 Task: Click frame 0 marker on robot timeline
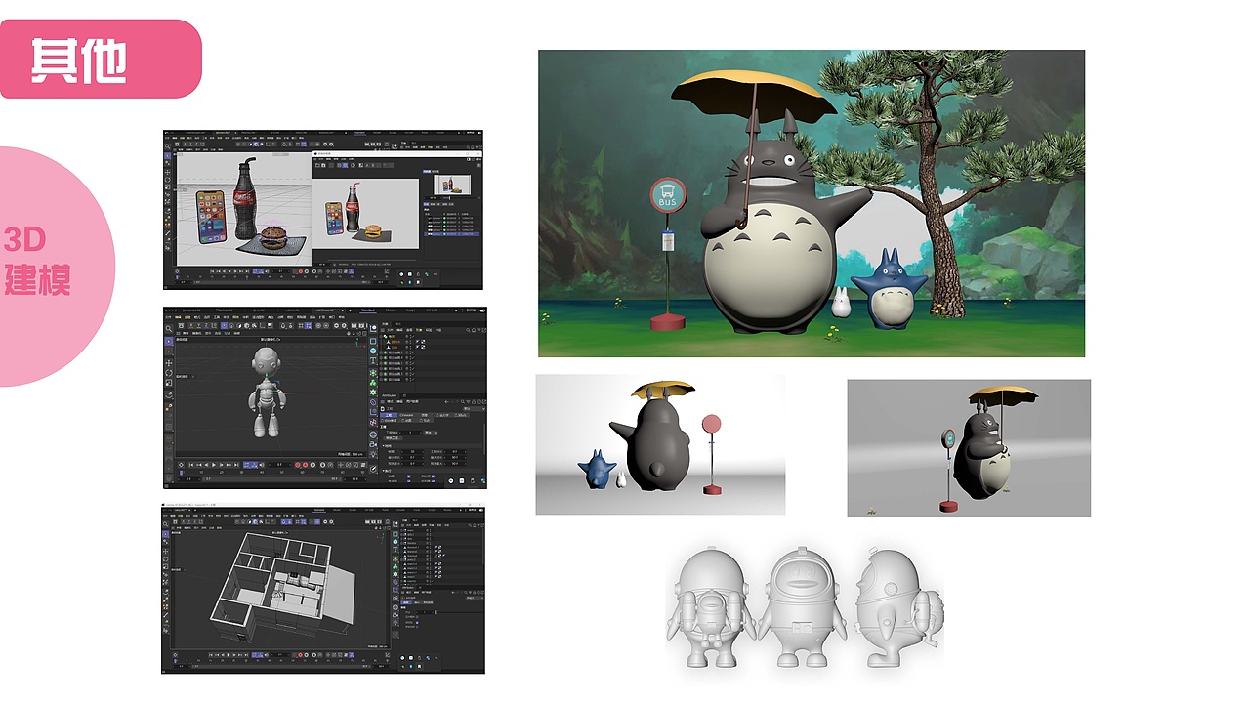pos(182,473)
